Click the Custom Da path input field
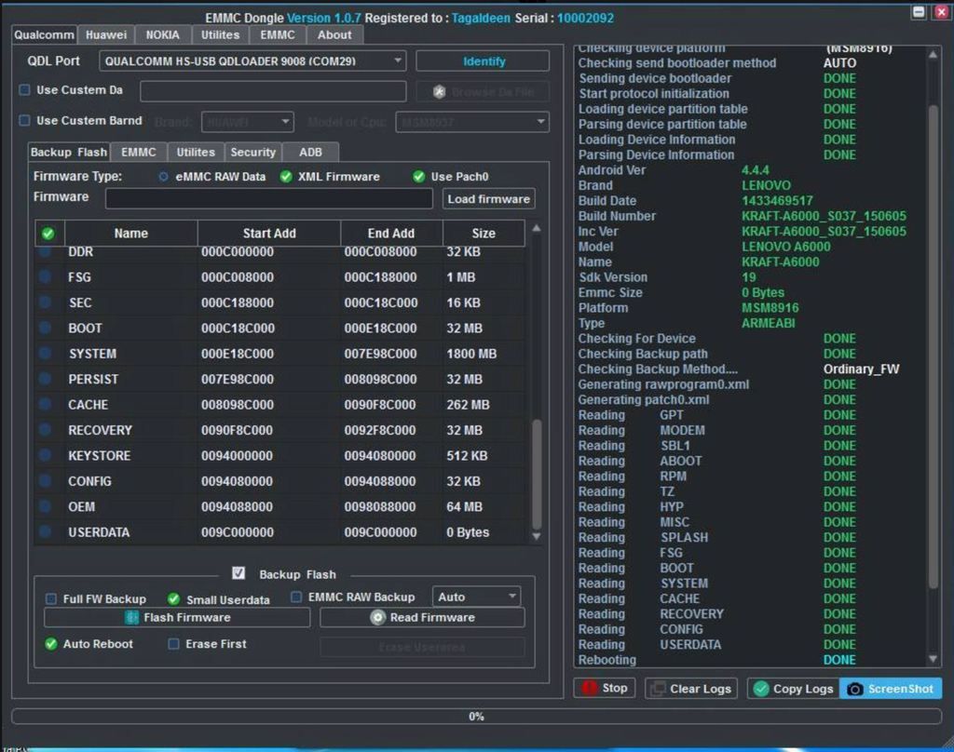Image resolution: width=954 pixels, height=752 pixels. [x=273, y=91]
